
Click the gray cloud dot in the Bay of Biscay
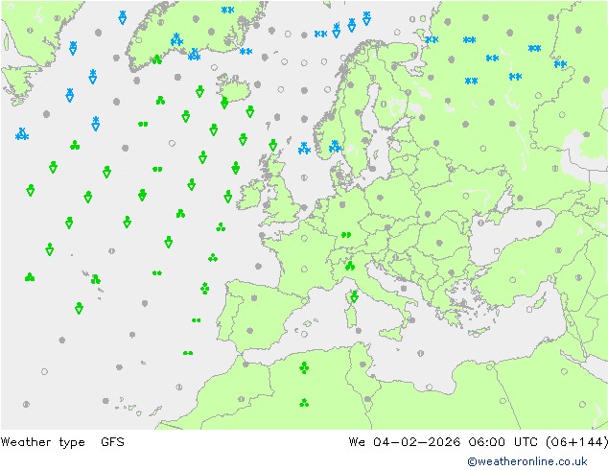tap(259, 266)
